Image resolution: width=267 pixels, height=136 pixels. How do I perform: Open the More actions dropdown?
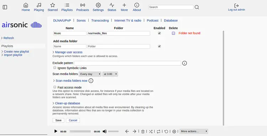tap(194, 131)
